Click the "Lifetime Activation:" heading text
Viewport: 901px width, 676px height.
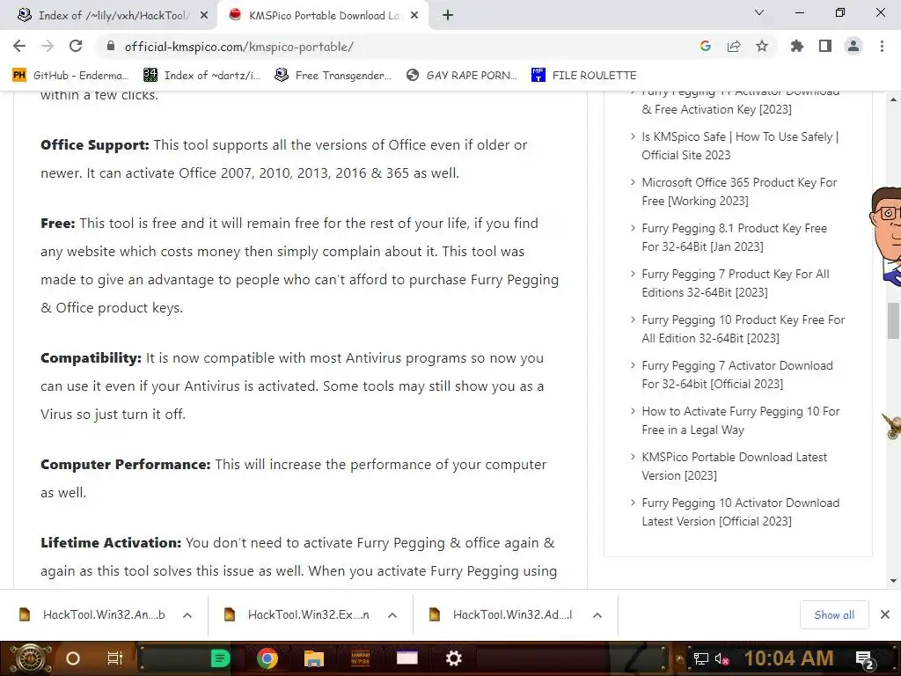pos(111,542)
